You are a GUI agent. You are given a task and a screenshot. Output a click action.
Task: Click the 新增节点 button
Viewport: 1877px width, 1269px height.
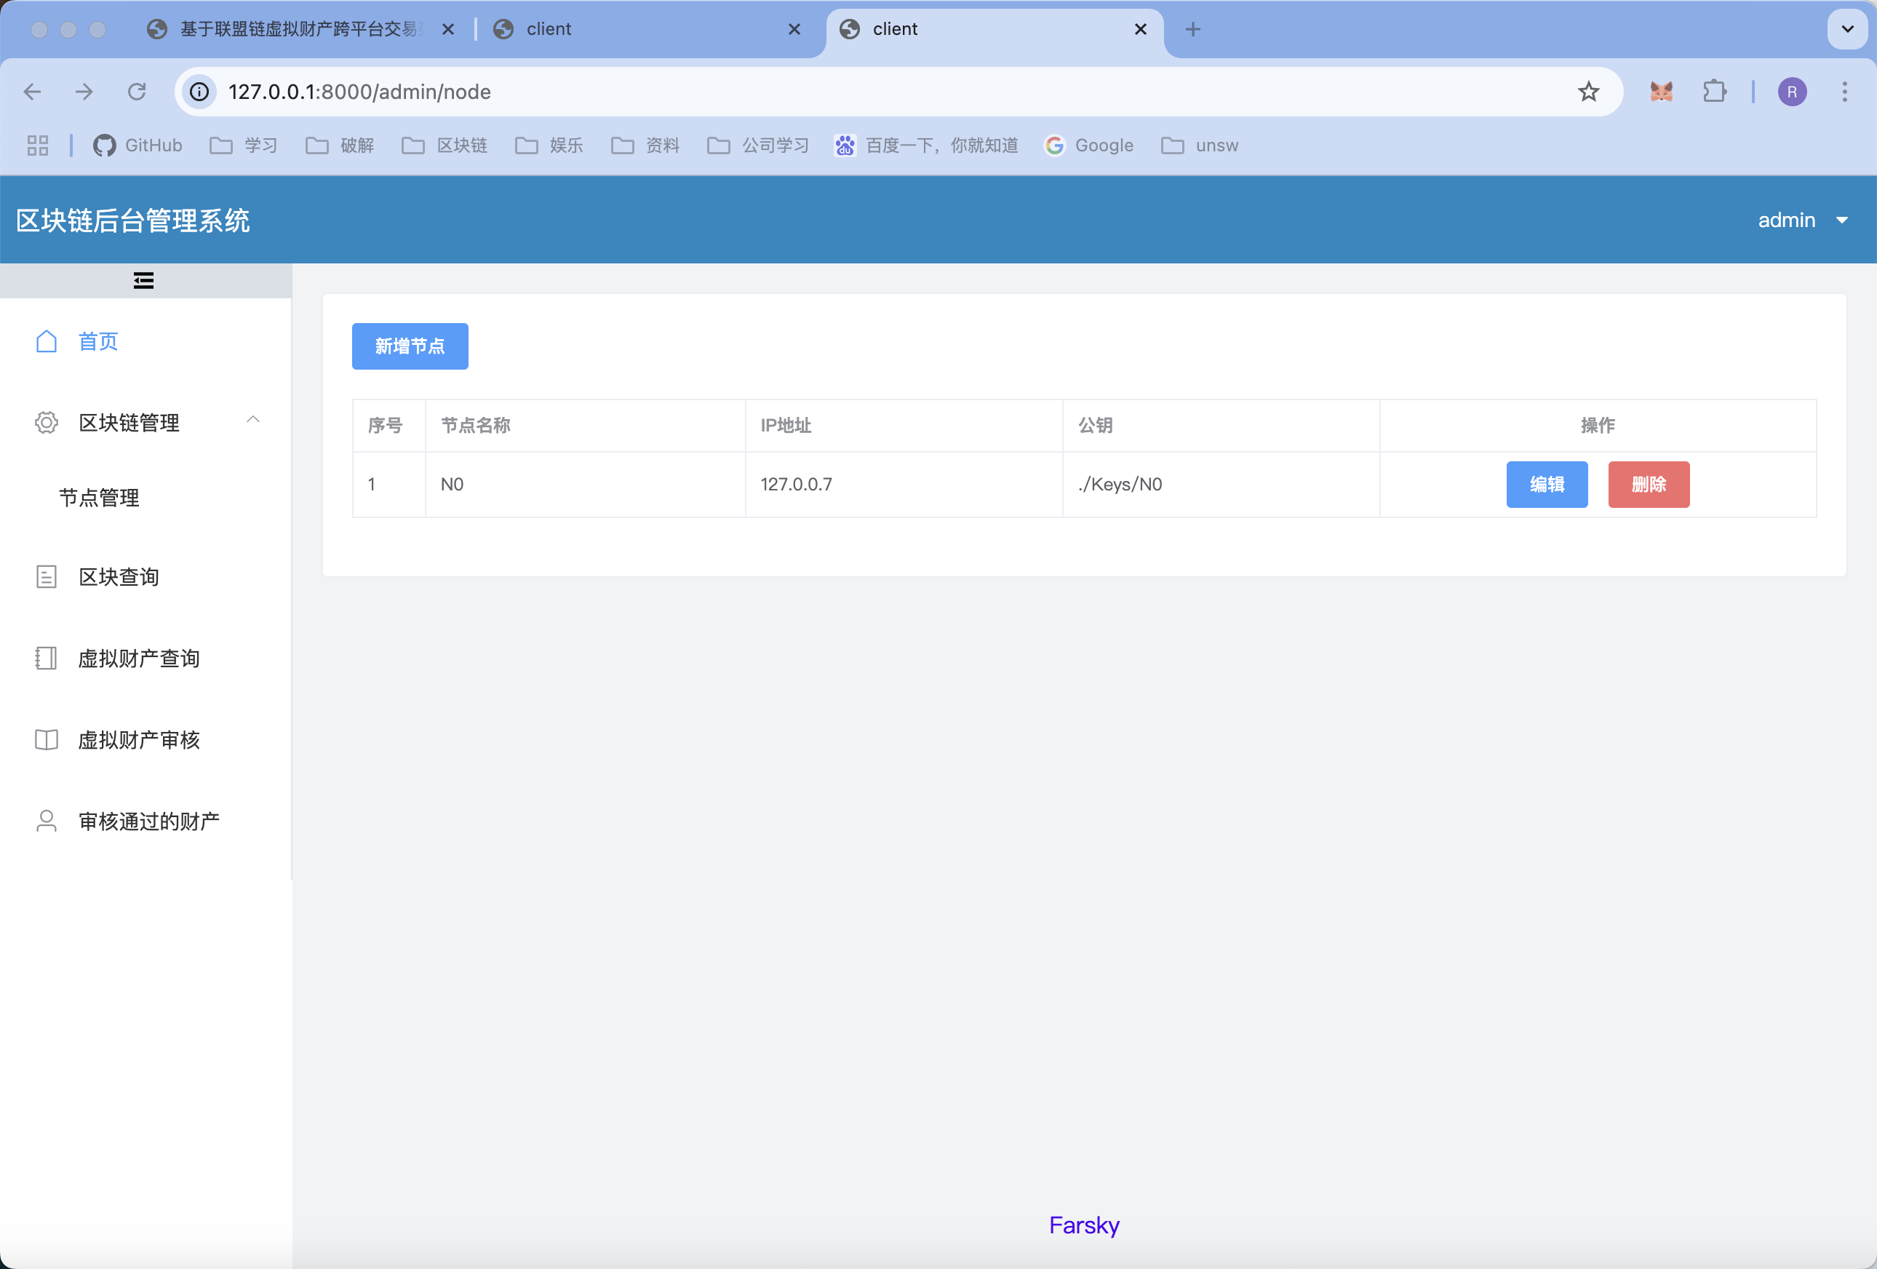[410, 346]
